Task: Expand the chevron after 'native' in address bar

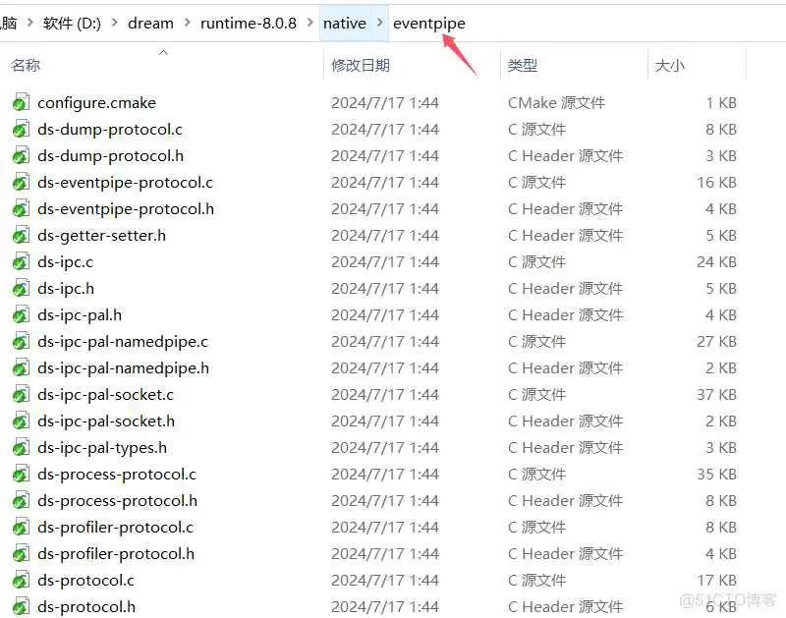Action: point(379,23)
